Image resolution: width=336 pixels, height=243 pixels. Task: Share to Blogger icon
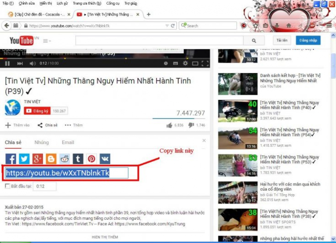pyautogui.click(x=51, y=159)
